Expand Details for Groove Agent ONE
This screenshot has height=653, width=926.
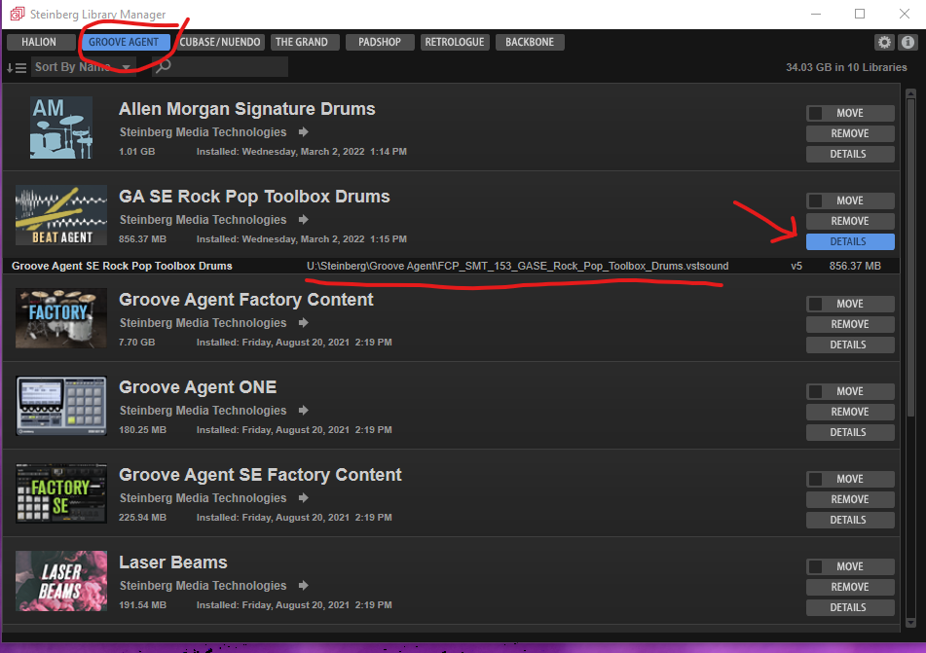click(850, 432)
